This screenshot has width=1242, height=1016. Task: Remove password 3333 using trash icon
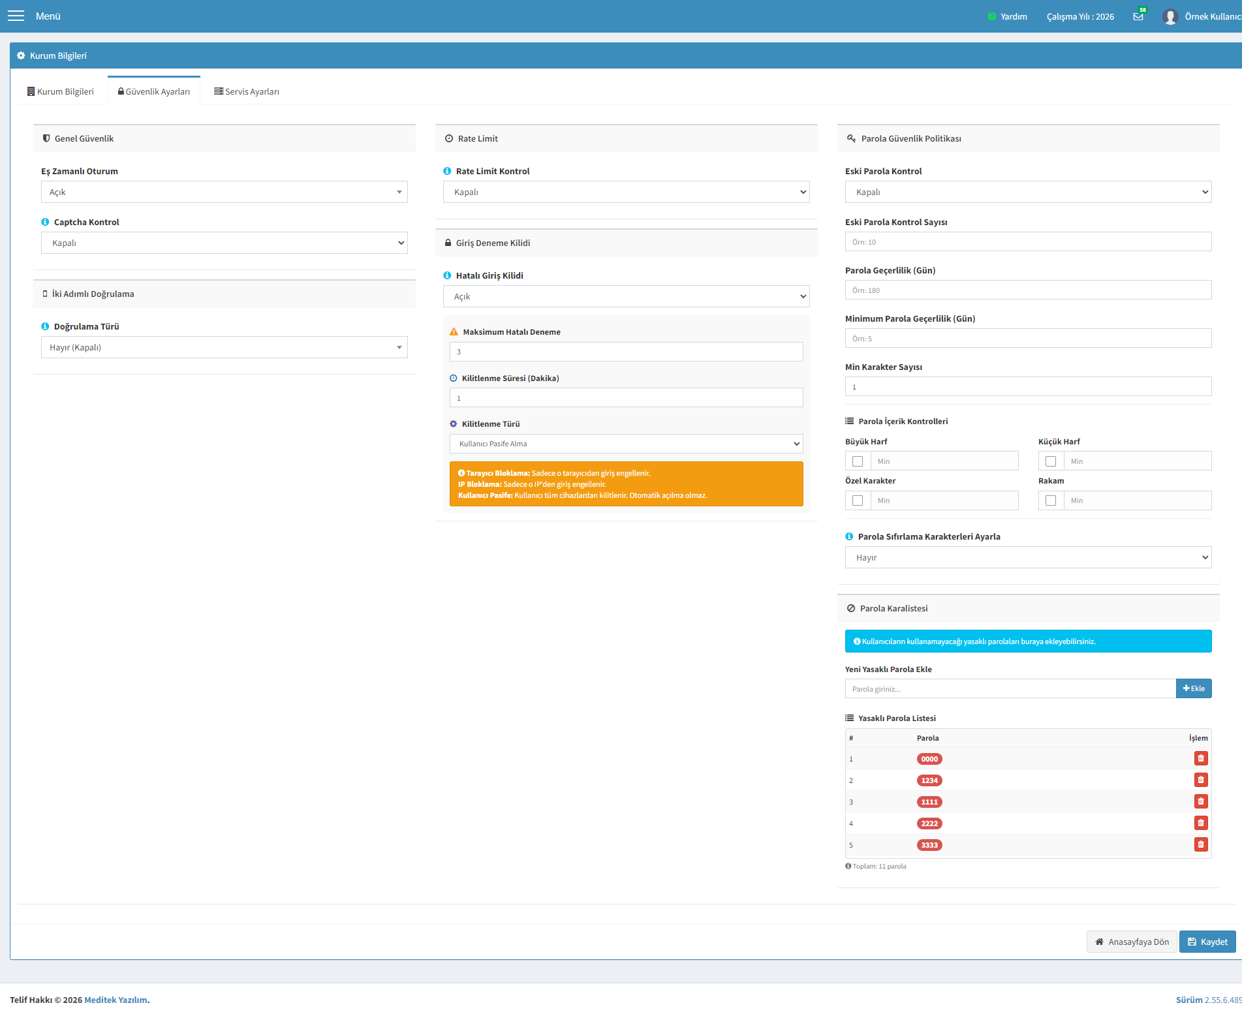[x=1201, y=844]
